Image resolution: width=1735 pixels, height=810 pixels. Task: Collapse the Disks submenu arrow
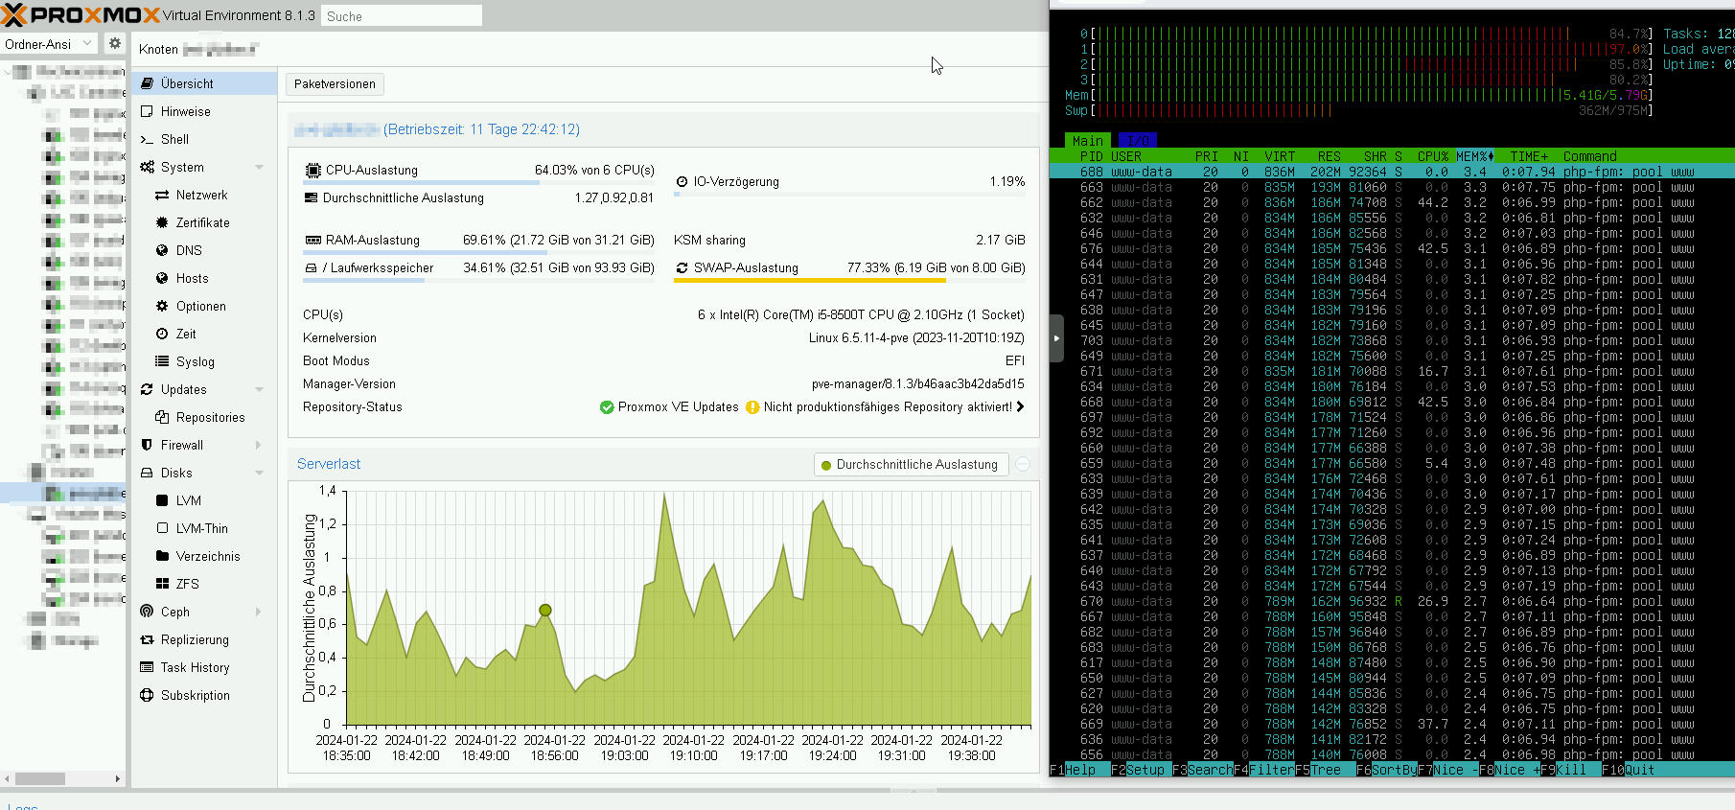pyautogui.click(x=259, y=473)
